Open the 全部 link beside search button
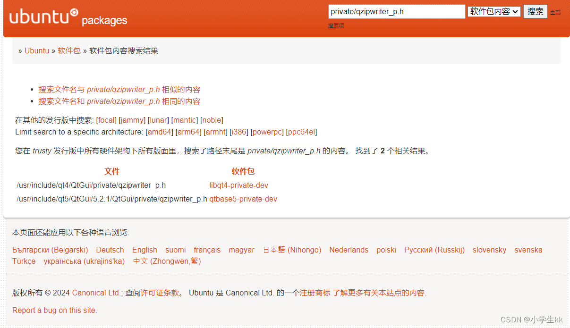 coord(555,13)
